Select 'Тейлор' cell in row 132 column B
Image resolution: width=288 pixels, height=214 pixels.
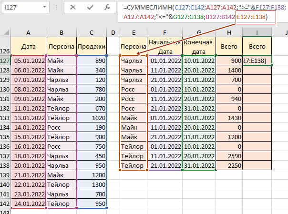(x=62, y=108)
